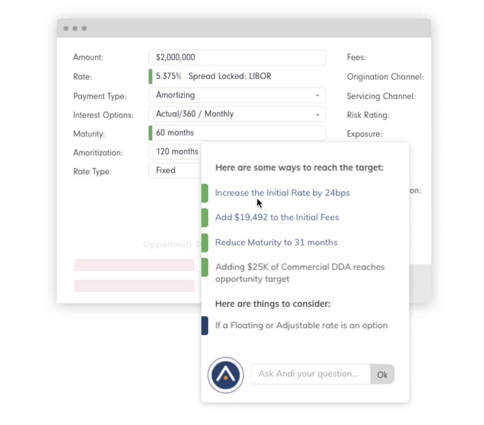Choose Add $19,492 to the Initial Fees

[x=277, y=217]
